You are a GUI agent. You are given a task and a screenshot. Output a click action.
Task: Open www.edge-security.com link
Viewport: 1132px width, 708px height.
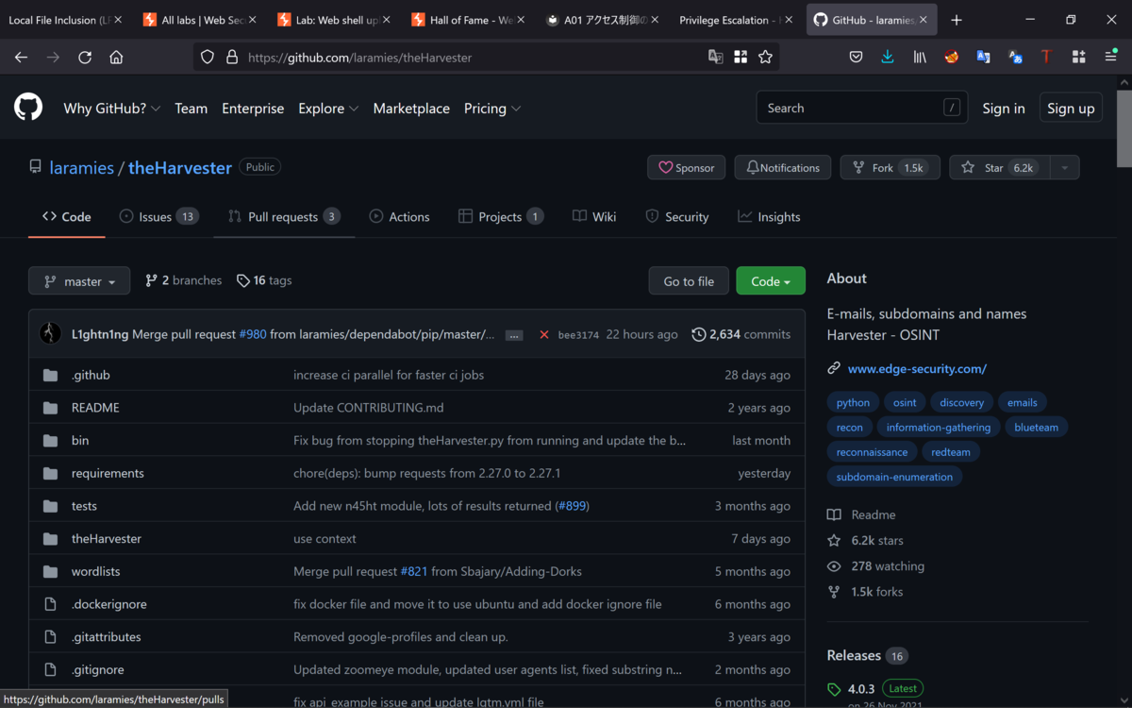(x=917, y=369)
